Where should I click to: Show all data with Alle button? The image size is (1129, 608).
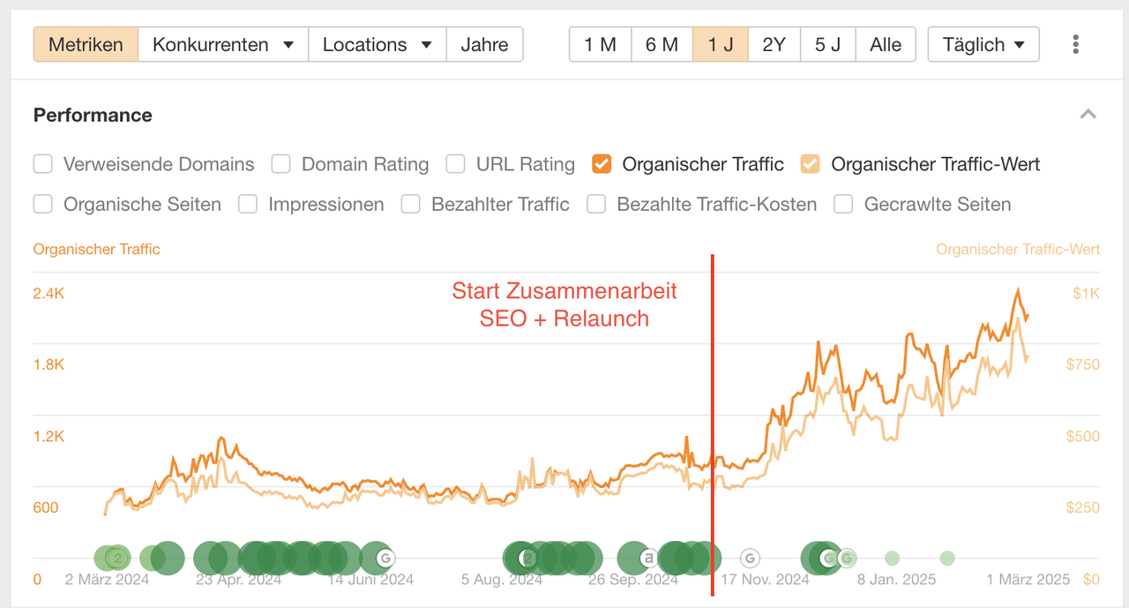pos(886,44)
